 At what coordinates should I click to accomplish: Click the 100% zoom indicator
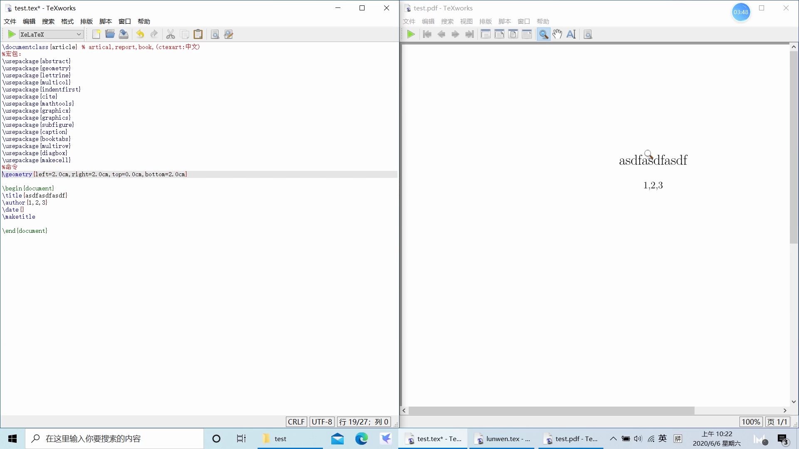(x=751, y=422)
